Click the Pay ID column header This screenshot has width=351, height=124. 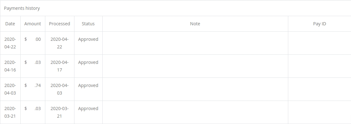pyautogui.click(x=319, y=24)
